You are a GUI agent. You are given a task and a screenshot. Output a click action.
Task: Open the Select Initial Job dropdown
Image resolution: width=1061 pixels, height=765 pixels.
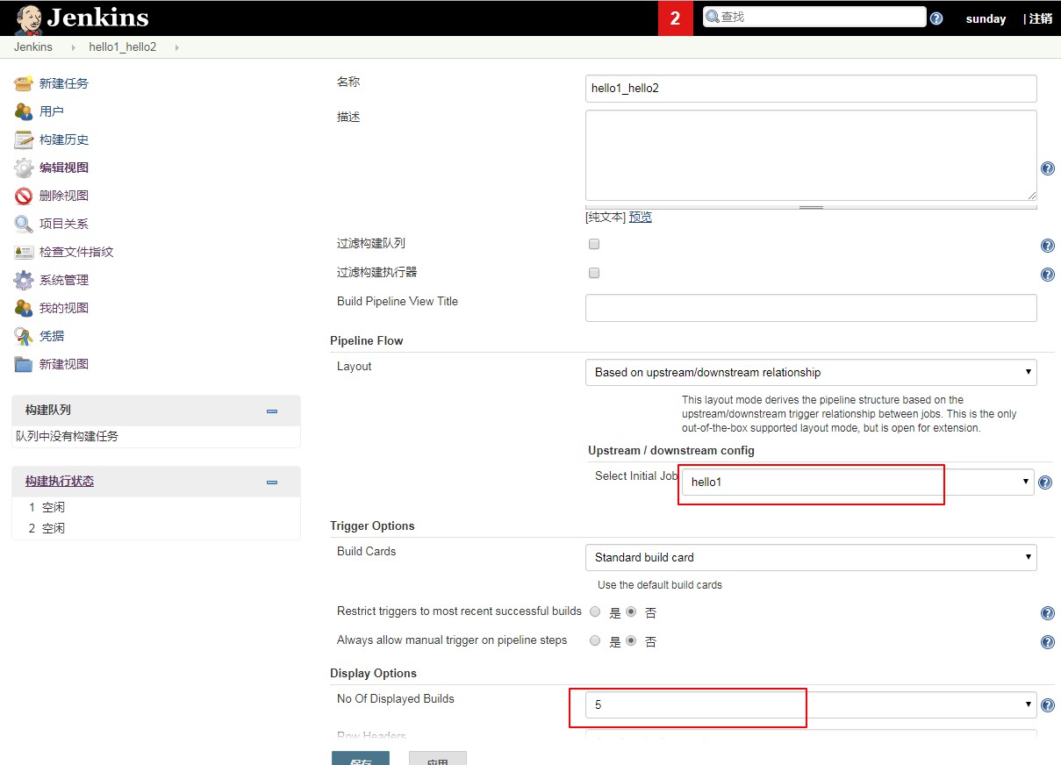point(857,482)
